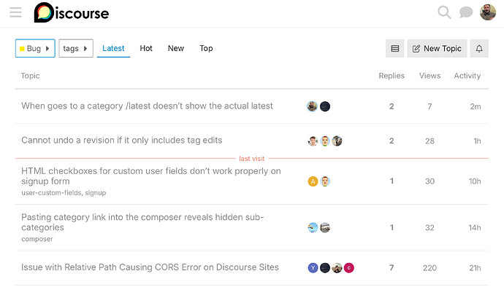Open the notification bell for Bug category
Screen dimensions: 504x287
(x=479, y=48)
